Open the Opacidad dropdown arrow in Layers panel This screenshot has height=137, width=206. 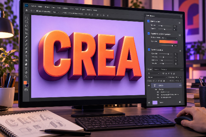[x=181, y=77]
